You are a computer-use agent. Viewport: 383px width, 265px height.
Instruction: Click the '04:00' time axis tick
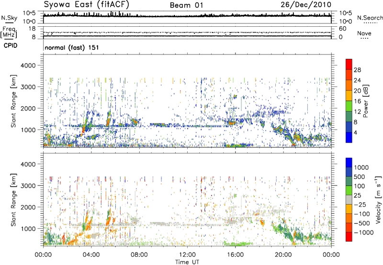click(91, 255)
